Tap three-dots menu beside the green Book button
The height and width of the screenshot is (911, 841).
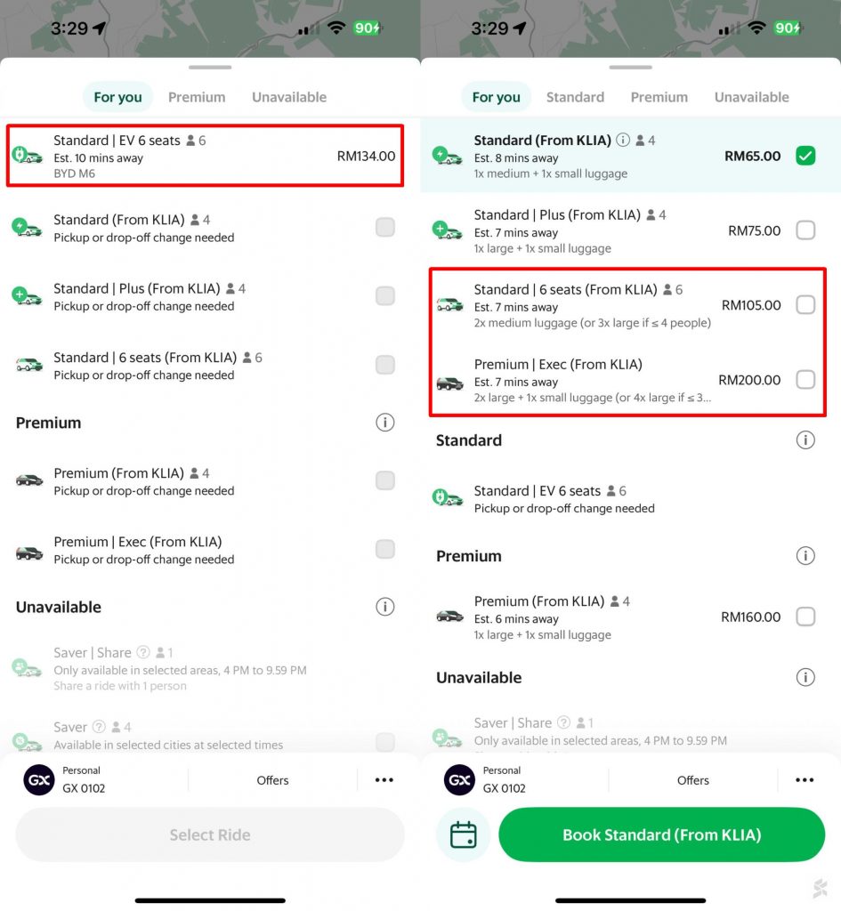pyautogui.click(x=805, y=780)
